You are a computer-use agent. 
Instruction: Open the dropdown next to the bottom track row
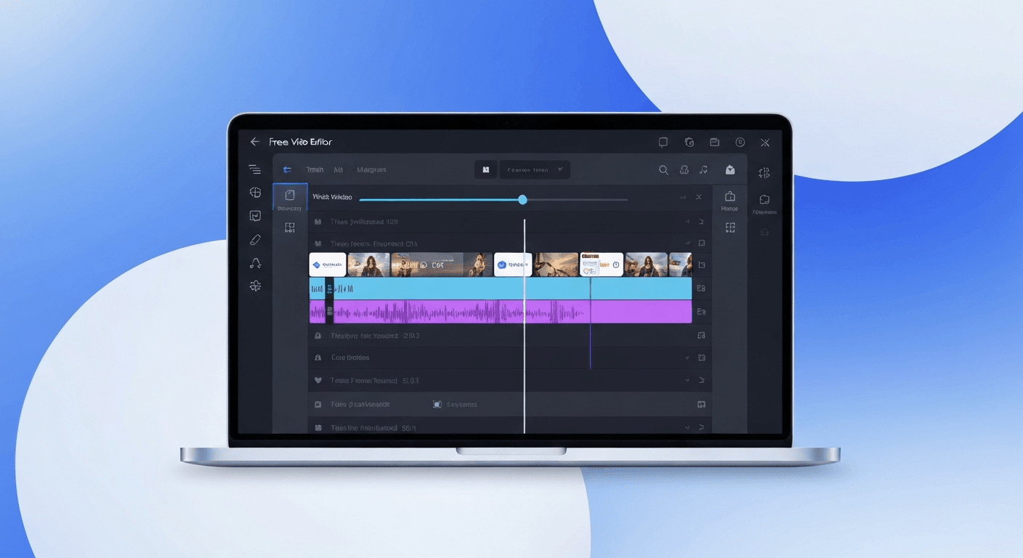click(687, 427)
